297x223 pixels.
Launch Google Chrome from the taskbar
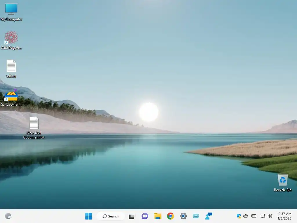[171, 216]
